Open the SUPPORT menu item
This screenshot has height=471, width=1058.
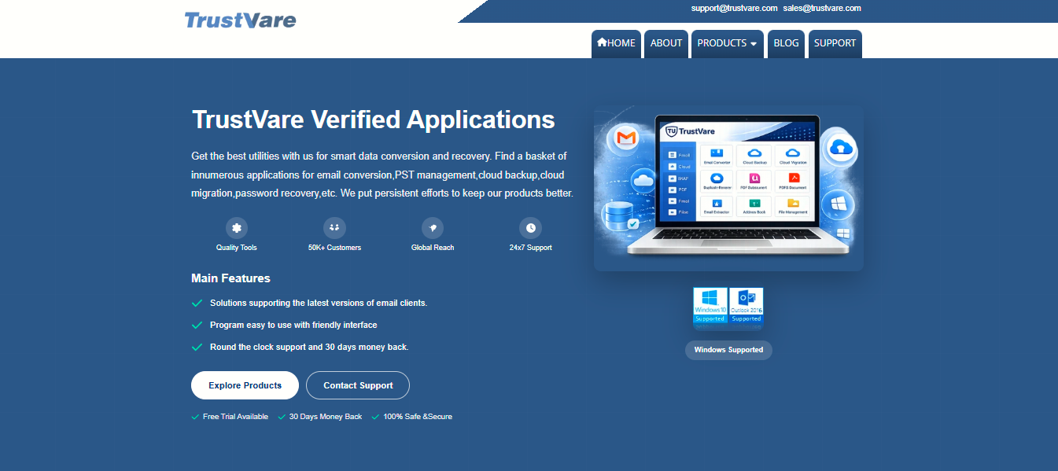835,44
